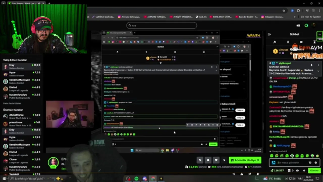
Task: Open Instagram videosu bookmark
Action: click(272, 17)
